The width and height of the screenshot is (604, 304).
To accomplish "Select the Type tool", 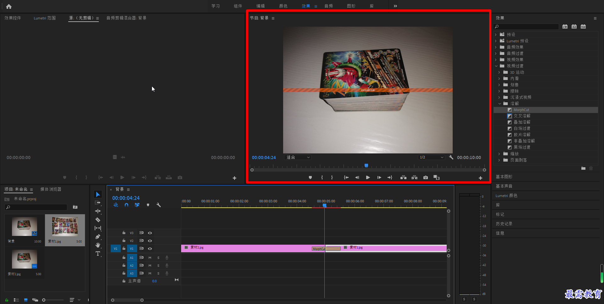I will [98, 253].
